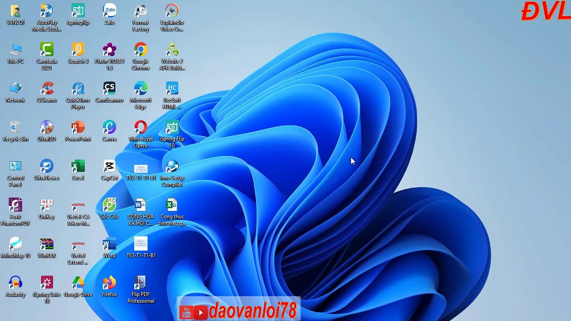
Task: Launch the iMindMap 10 shortcut
Action: 15,247
